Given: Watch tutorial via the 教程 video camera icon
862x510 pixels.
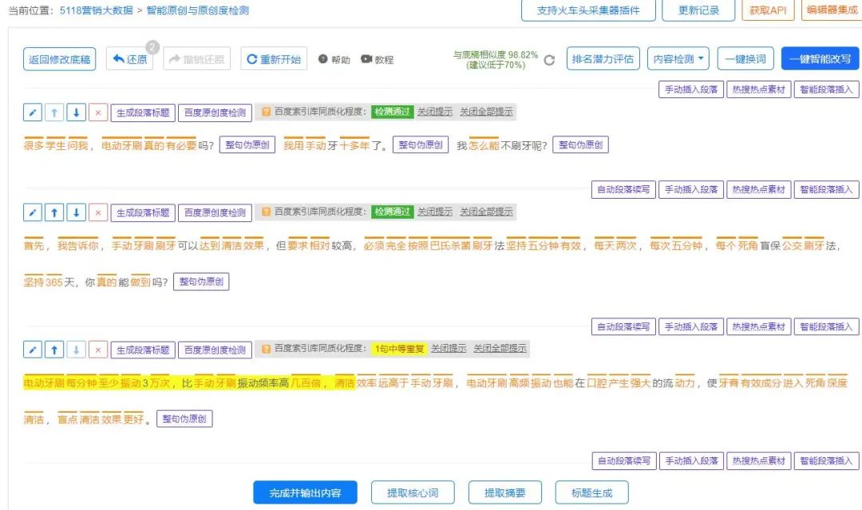Looking at the screenshot, I should coord(367,59).
